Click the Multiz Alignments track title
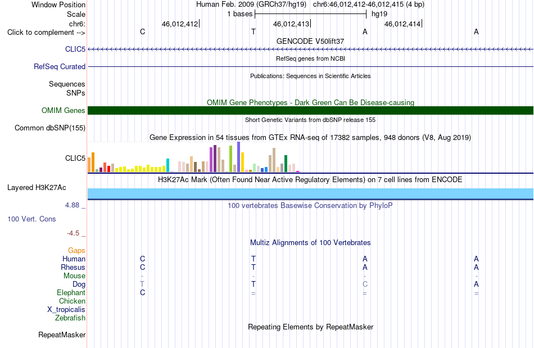Screen dimensions: 534x348 tap(310, 243)
